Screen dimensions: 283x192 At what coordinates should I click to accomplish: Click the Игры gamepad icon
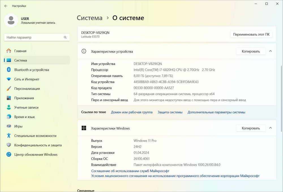click(x=9, y=126)
